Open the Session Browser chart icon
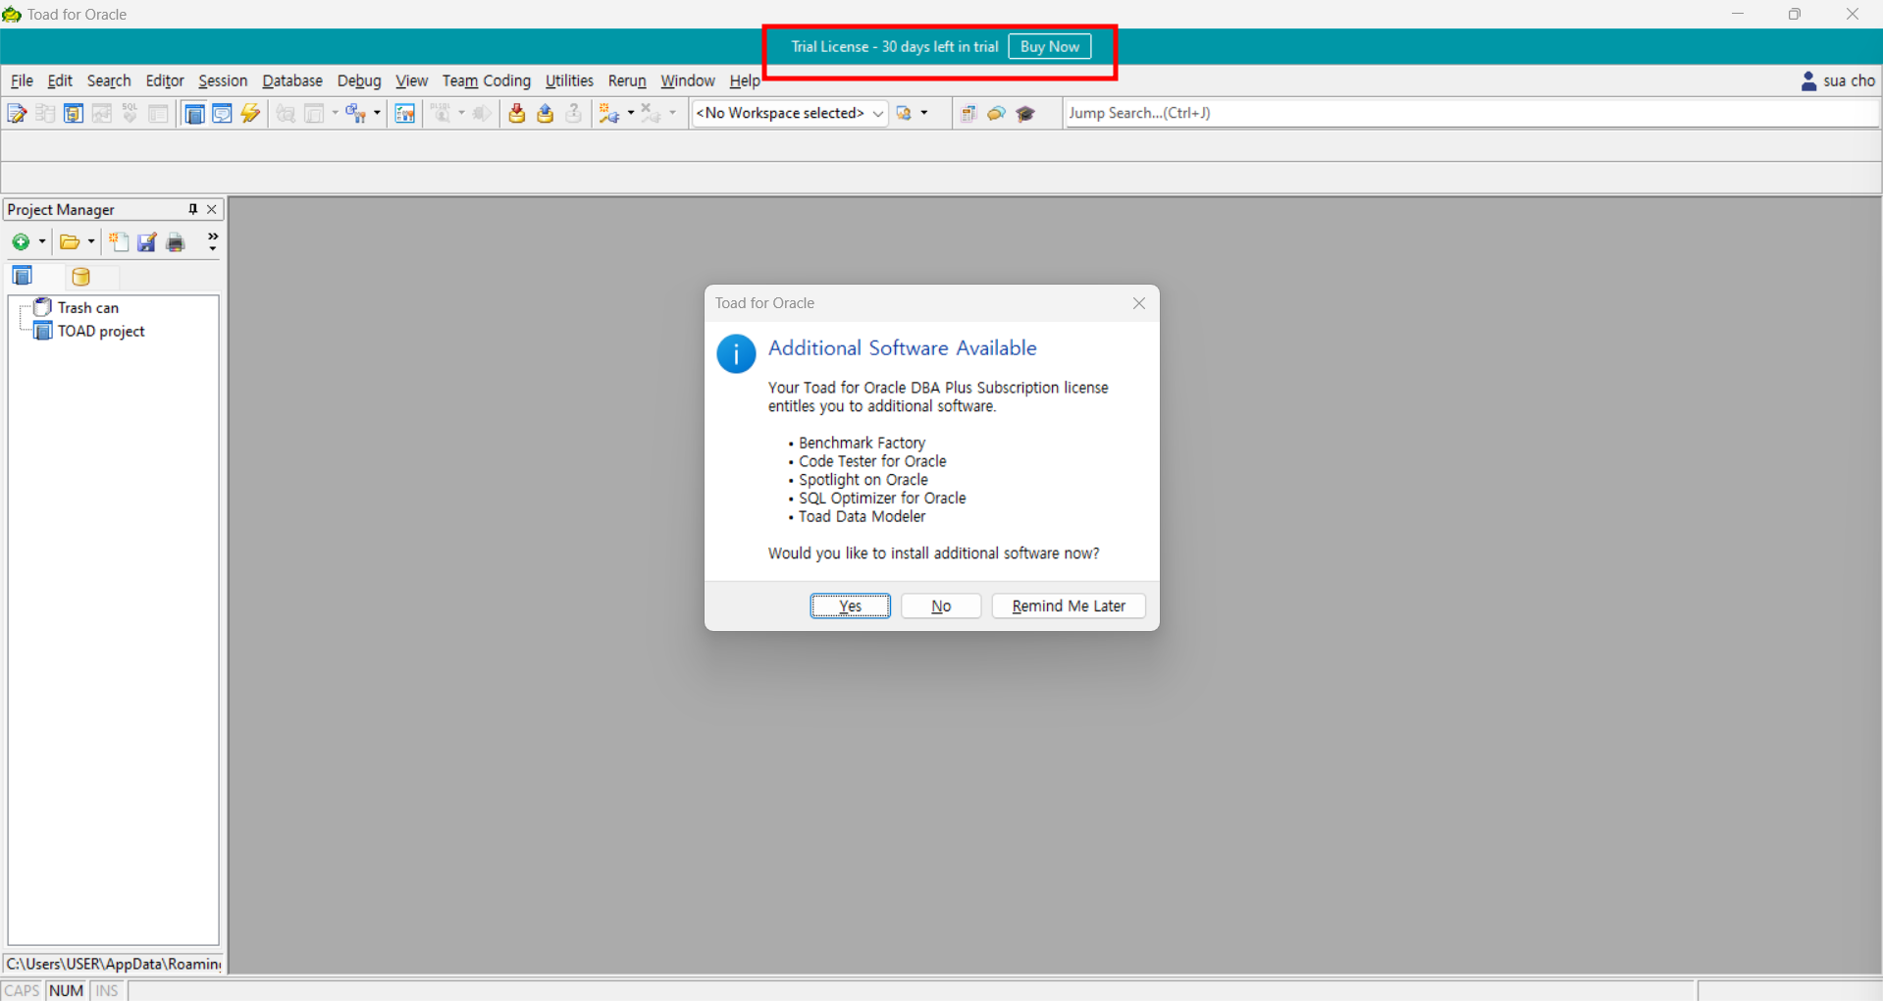The width and height of the screenshot is (1883, 1001). (405, 114)
